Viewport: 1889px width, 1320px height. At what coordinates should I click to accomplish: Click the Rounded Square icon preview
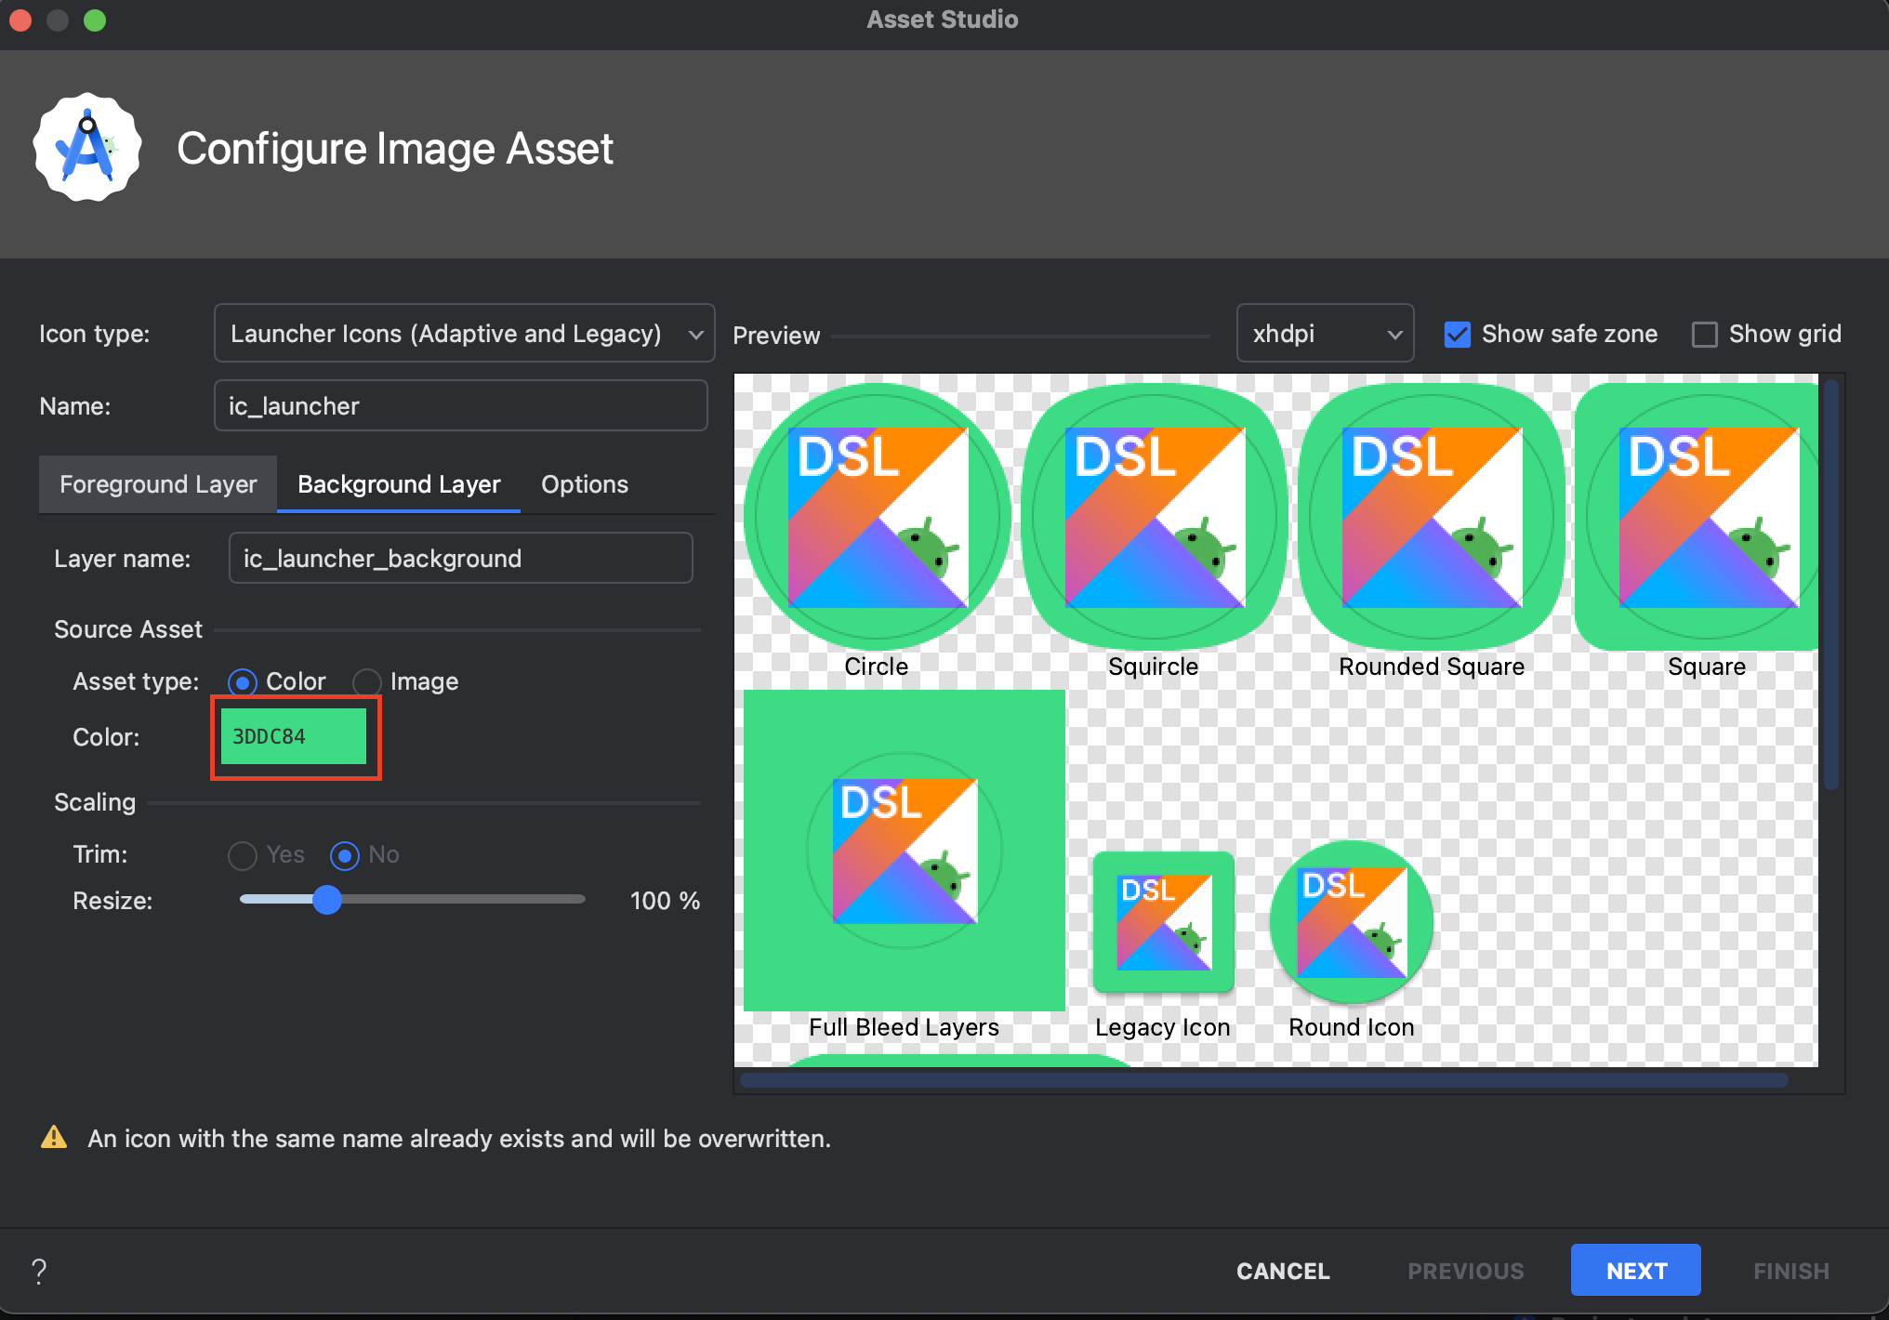click(x=1431, y=517)
